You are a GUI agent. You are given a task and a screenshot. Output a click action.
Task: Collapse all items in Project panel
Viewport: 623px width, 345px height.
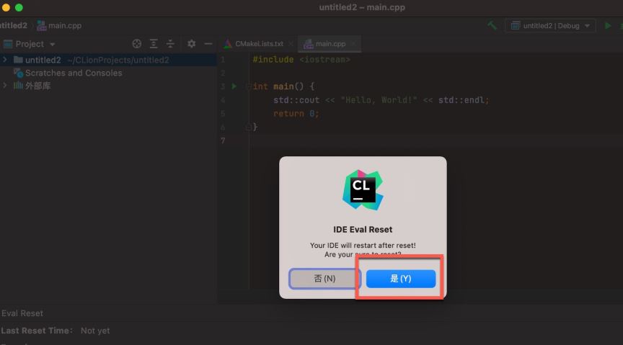pyautogui.click(x=170, y=44)
